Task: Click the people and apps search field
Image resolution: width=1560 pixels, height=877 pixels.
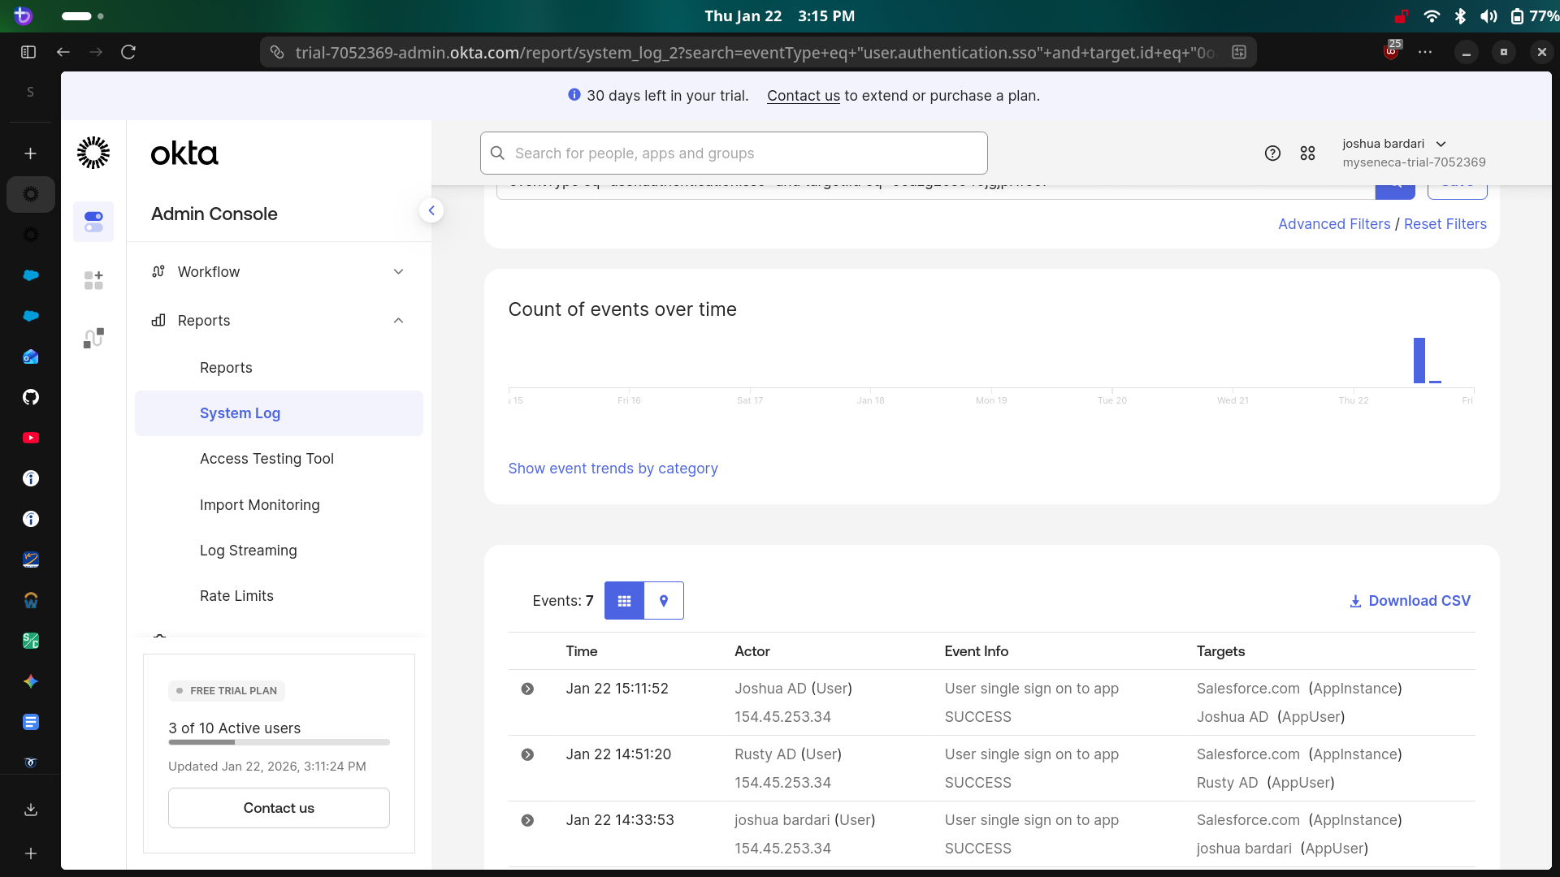Action: [732, 153]
